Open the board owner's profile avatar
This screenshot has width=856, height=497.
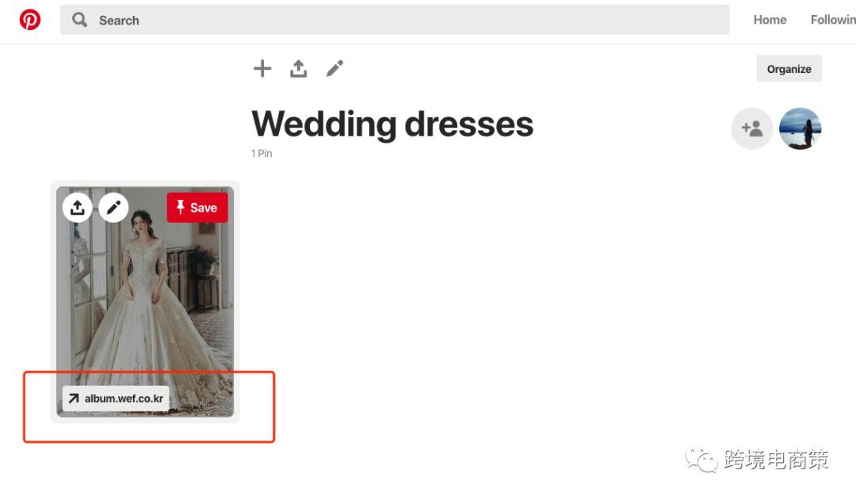(800, 128)
